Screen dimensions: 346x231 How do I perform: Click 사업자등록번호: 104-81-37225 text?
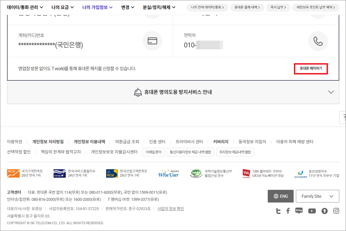point(74,209)
